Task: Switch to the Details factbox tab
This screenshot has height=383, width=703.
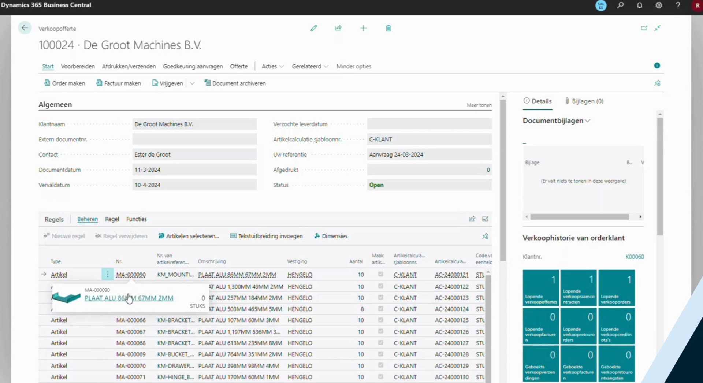Action: pyautogui.click(x=538, y=101)
